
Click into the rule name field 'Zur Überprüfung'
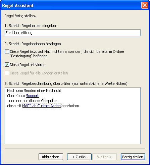pos(72,33)
